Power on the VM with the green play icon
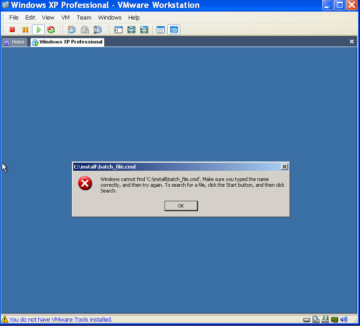Screen dimensions: 360x326 click(x=38, y=30)
